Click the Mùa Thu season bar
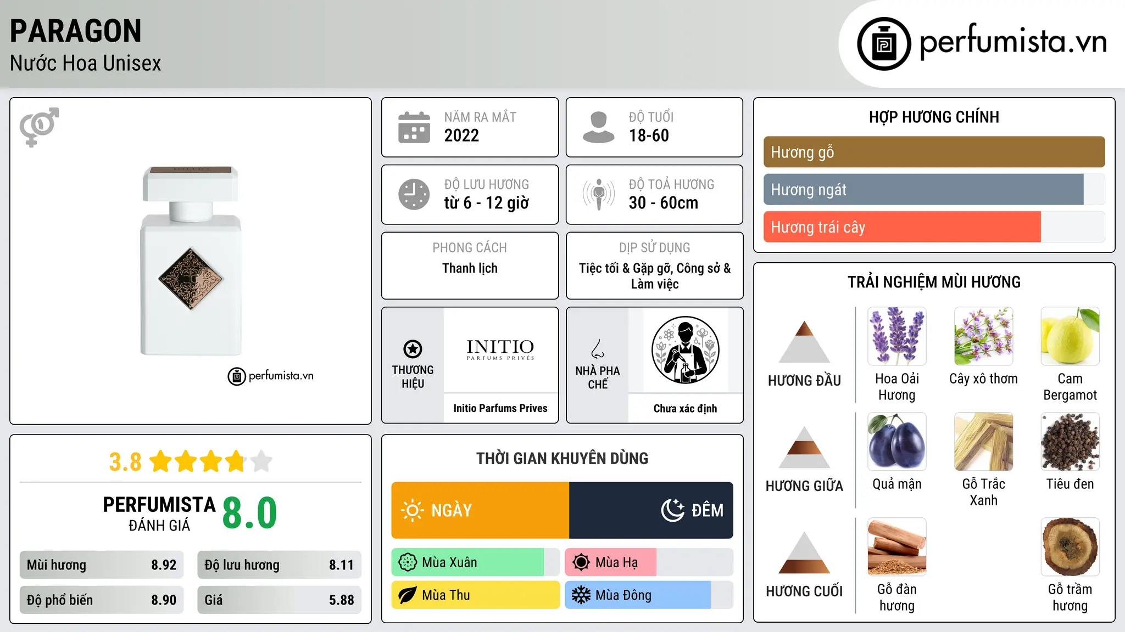This screenshot has width=1125, height=632. pos(476,595)
